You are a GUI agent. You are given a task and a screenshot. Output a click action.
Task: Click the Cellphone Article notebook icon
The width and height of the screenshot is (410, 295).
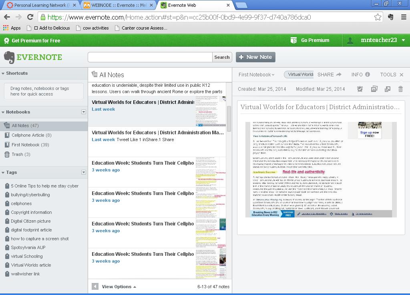coord(7,135)
